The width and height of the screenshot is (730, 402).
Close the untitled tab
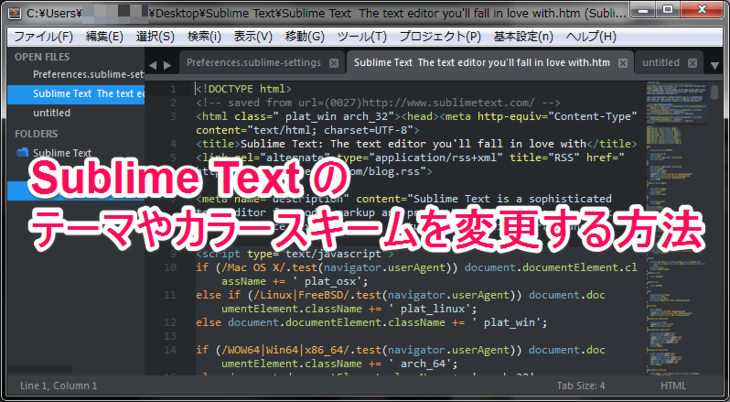(x=692, y=63)
